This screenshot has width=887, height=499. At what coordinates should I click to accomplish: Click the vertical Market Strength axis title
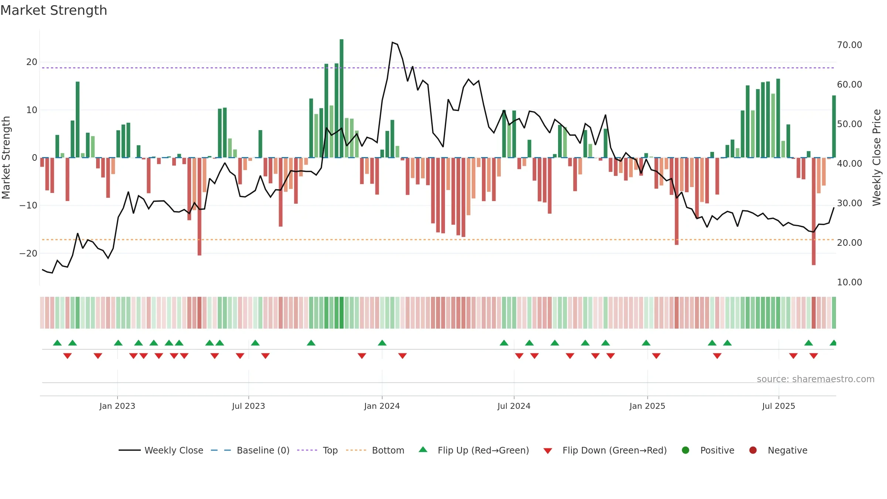6,157
